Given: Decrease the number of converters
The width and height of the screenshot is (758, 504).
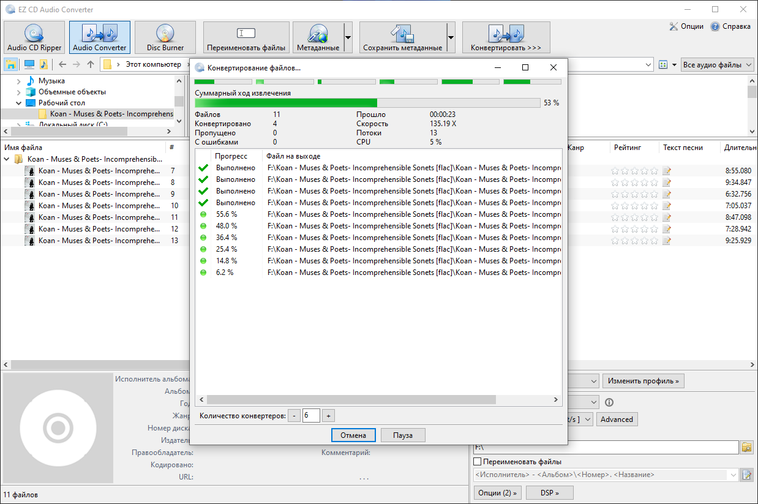Looking at the screenshot, I should (x=295, y=416).
